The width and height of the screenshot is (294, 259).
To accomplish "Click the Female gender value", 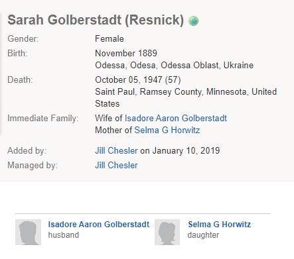I will click(x=110, y=39).
